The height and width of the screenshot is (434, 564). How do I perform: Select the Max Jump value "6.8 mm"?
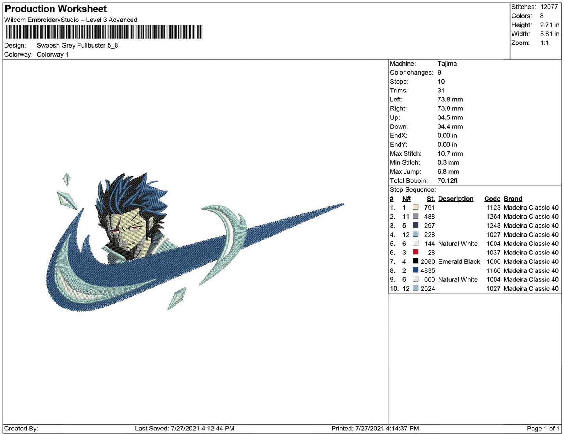(448, 171)
